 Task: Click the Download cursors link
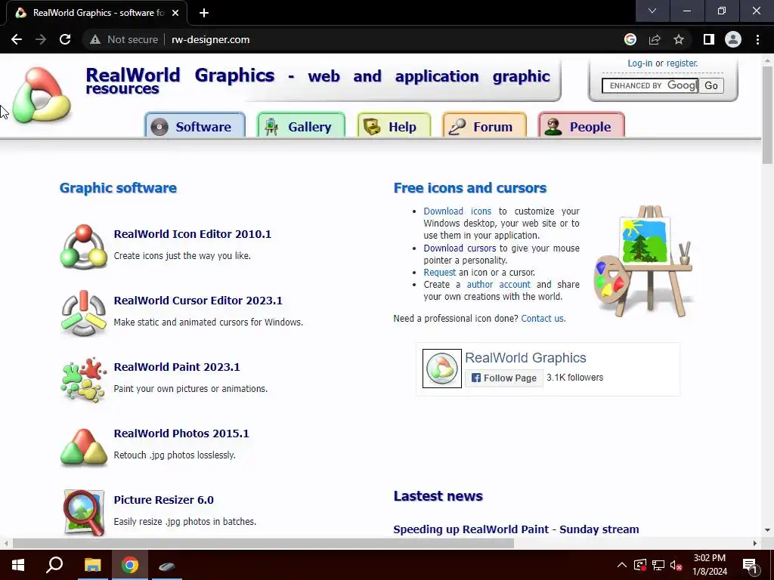[460, 248]
